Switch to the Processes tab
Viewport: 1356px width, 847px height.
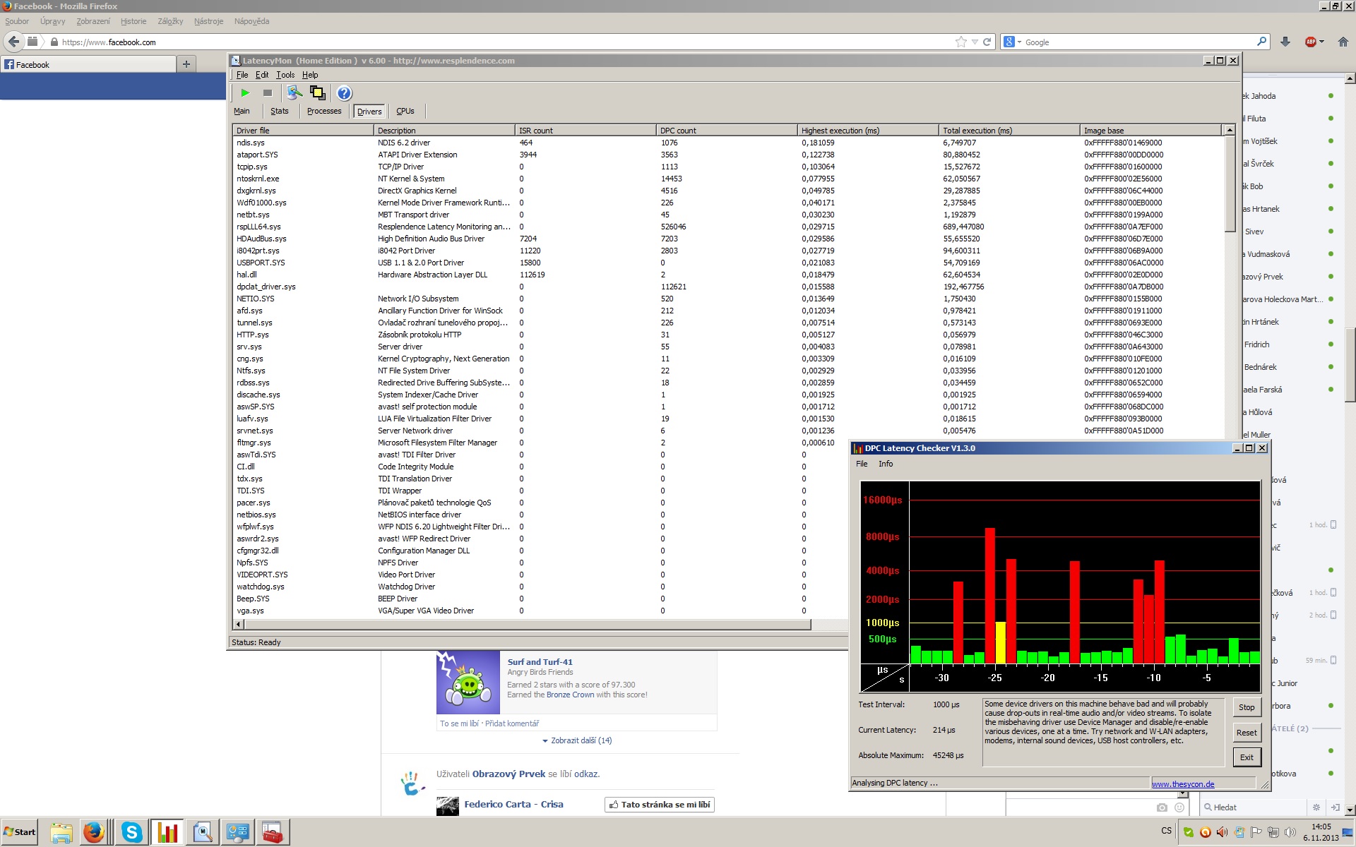(324, 111)
